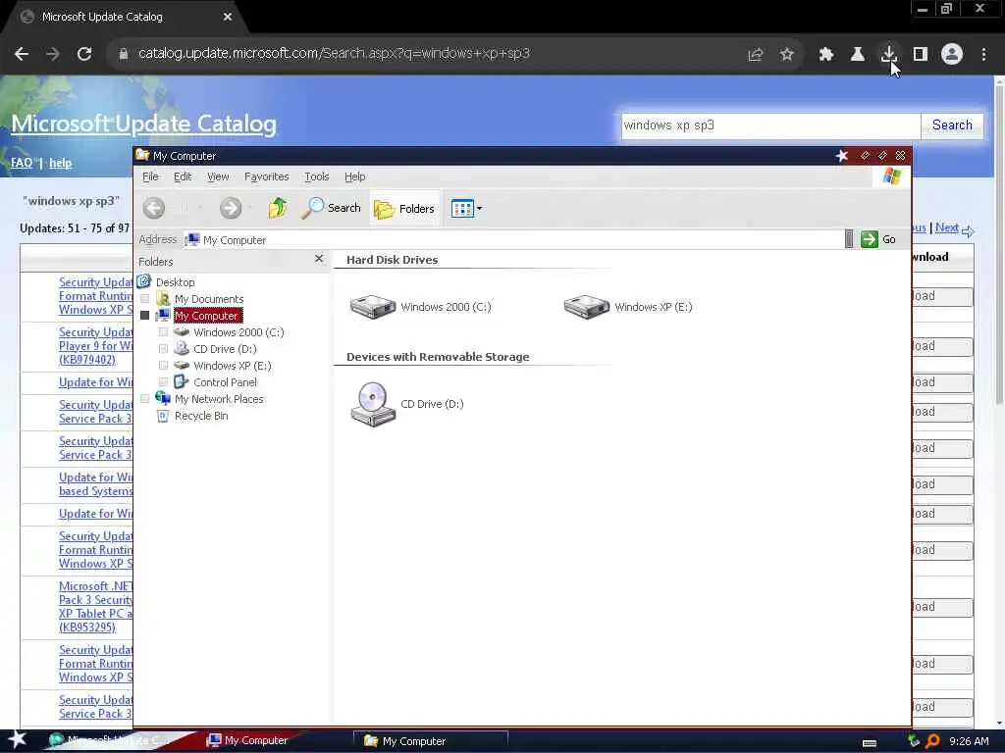
Task: Open Chrome downloads icon
Action: 888,54
